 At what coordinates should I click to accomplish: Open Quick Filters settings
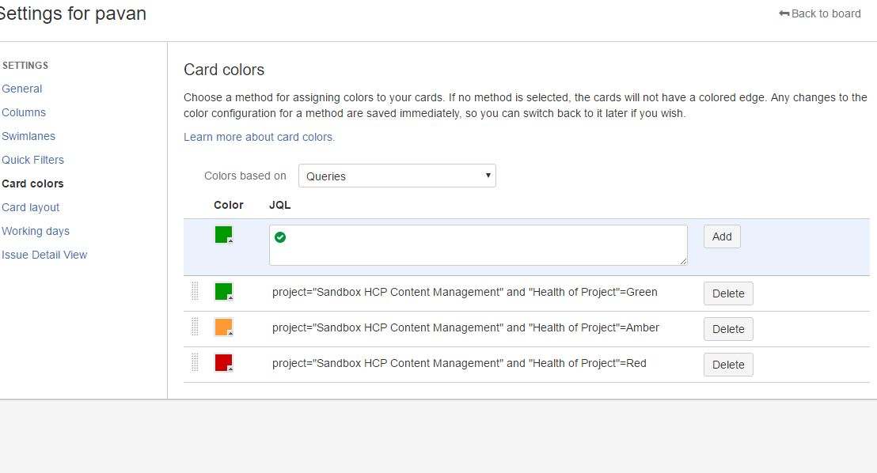click(x=33, y=160)
